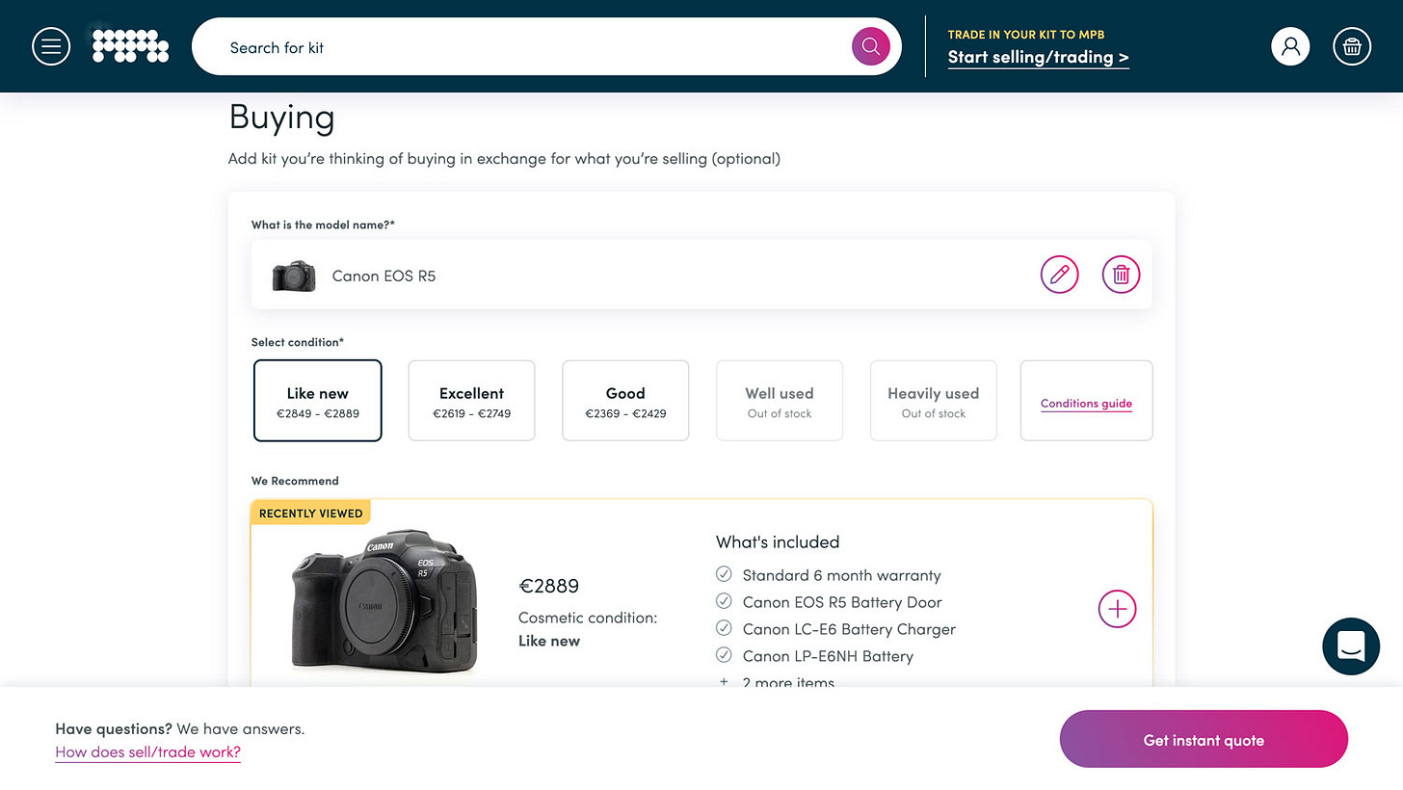1403x790 pixels.
Task: Click the MPB dotted logo
Action: [131, 46]
